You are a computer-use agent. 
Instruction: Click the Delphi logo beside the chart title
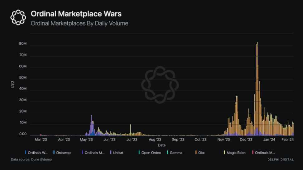click(x=18, y=17)
